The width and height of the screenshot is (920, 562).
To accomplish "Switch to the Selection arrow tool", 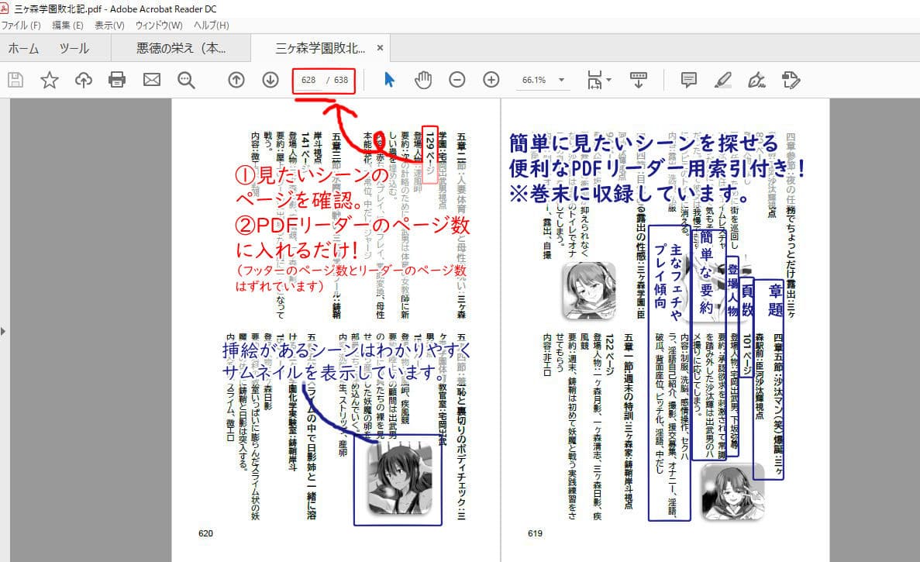I will pyautogui.click(x=389, y=80).
